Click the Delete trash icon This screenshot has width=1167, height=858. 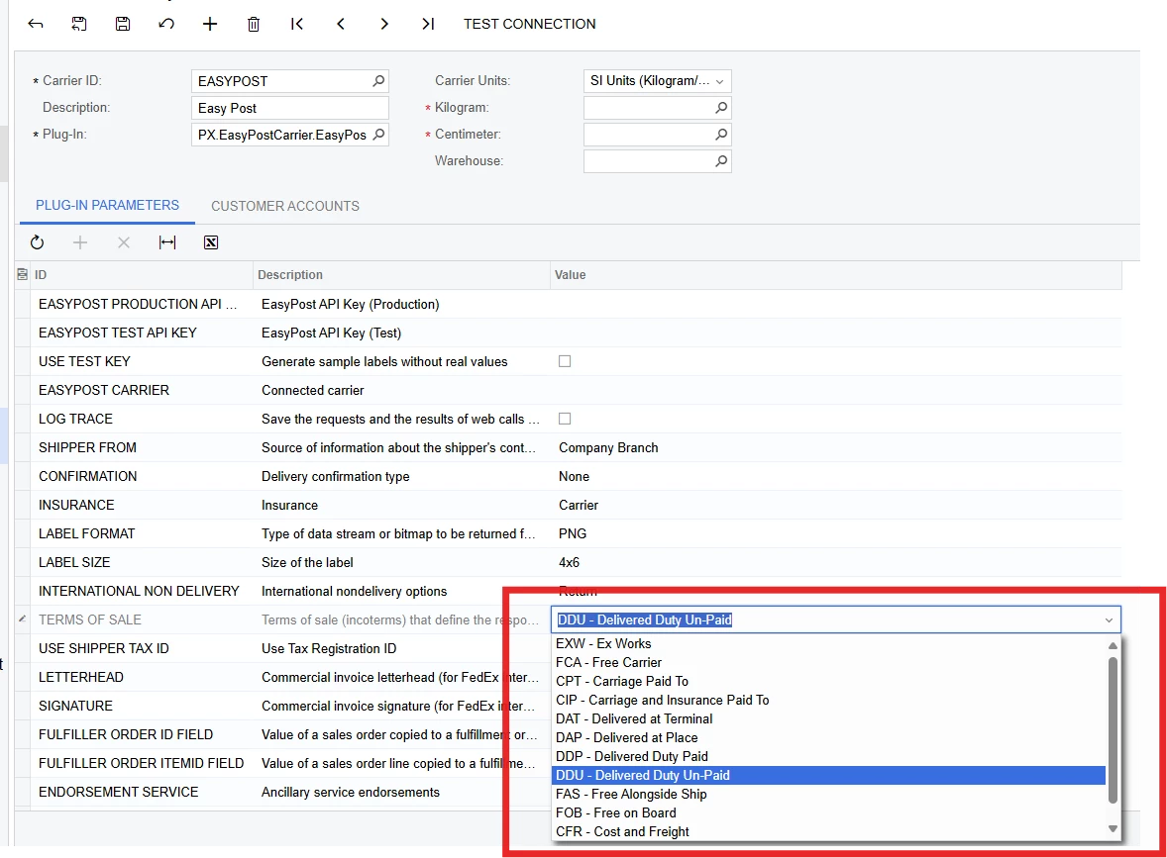point(253,24)
